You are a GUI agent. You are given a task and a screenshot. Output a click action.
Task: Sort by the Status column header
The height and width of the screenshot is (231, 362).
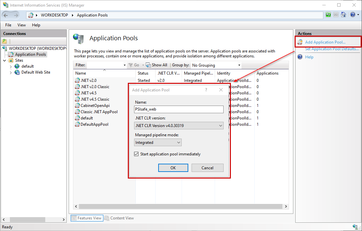pos(145,73)
